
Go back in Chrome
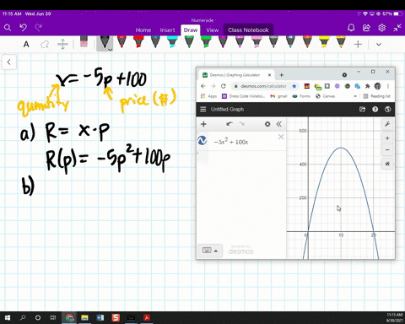203,86
